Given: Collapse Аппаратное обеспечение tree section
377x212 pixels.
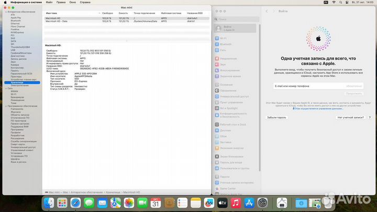Looking at the screenshot, I should click(x=6, y=12).
